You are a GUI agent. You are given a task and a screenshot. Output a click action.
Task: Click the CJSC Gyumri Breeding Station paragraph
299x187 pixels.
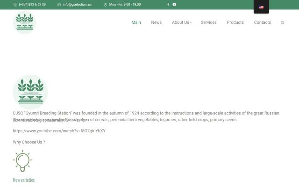[x=146, y=116]
